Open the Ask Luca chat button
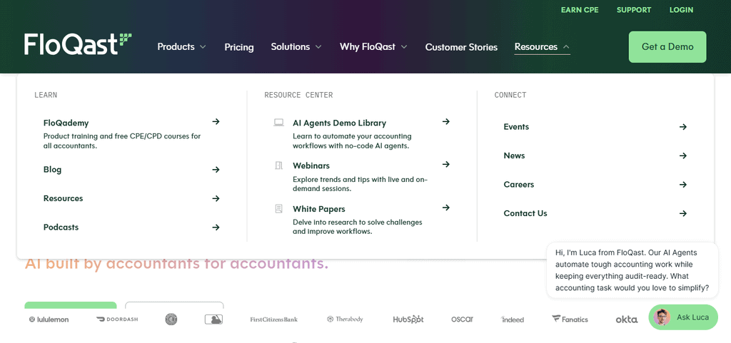 (x=683, y=317)
